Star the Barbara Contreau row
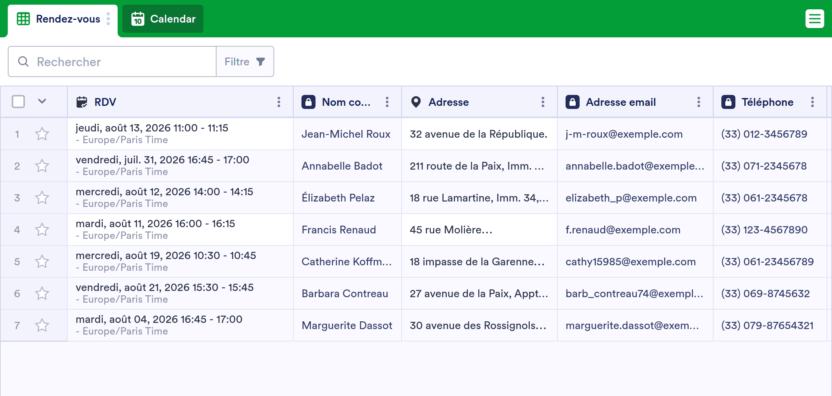 point(42,293)
